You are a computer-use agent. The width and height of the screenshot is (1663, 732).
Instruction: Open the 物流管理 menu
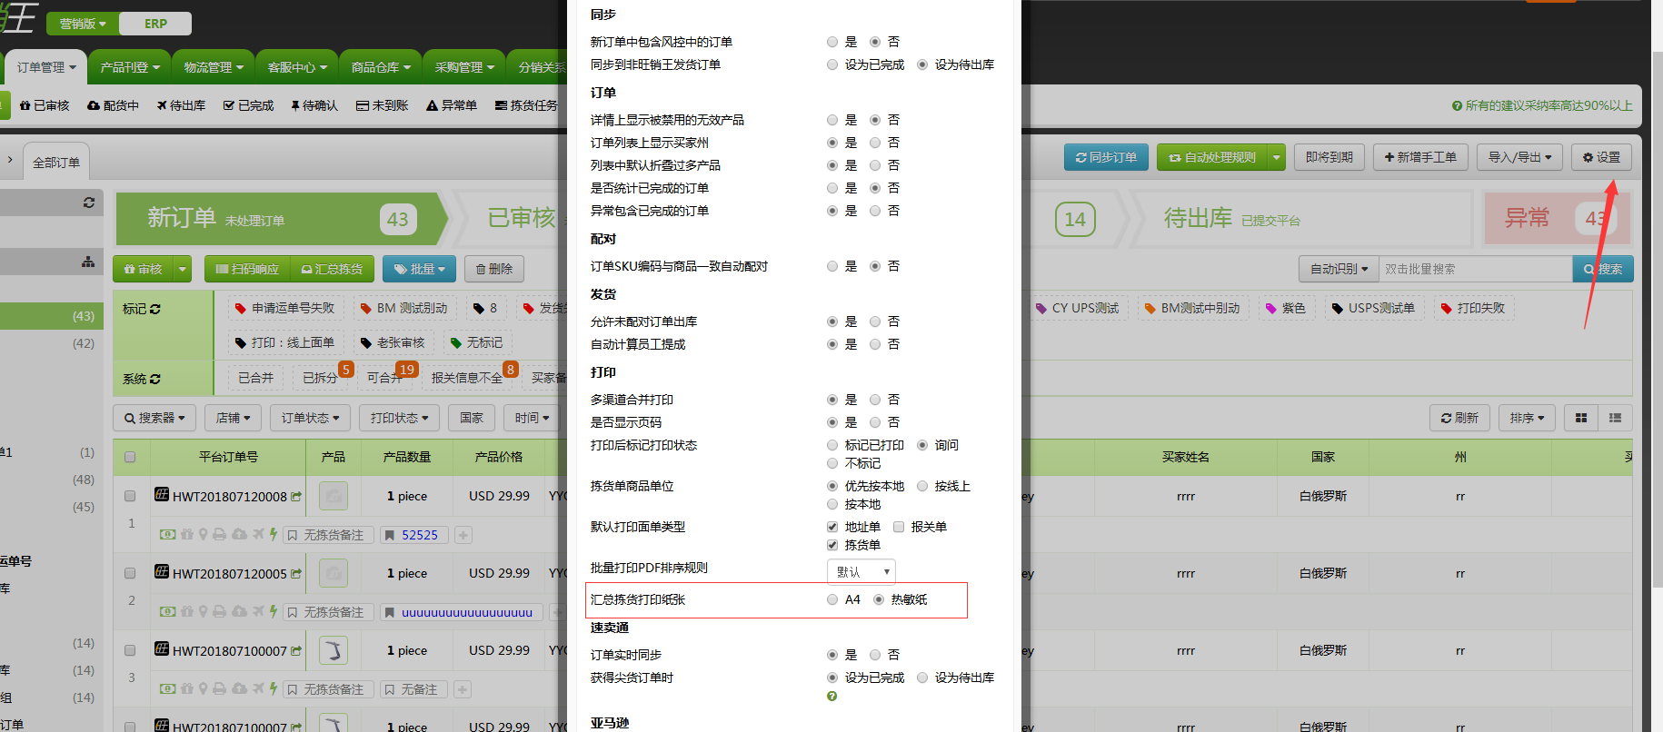pos(214,67)
